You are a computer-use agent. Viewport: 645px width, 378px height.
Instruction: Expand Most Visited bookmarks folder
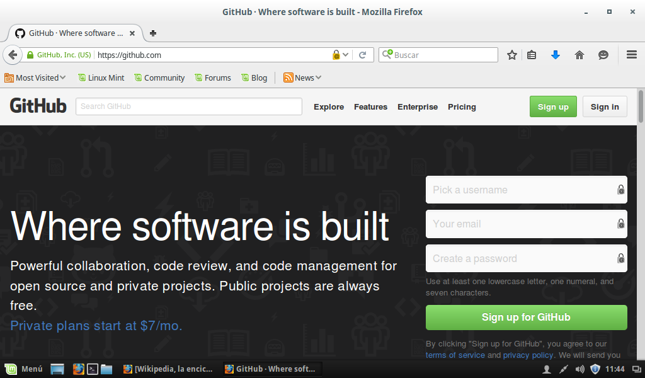click(35, 77)
